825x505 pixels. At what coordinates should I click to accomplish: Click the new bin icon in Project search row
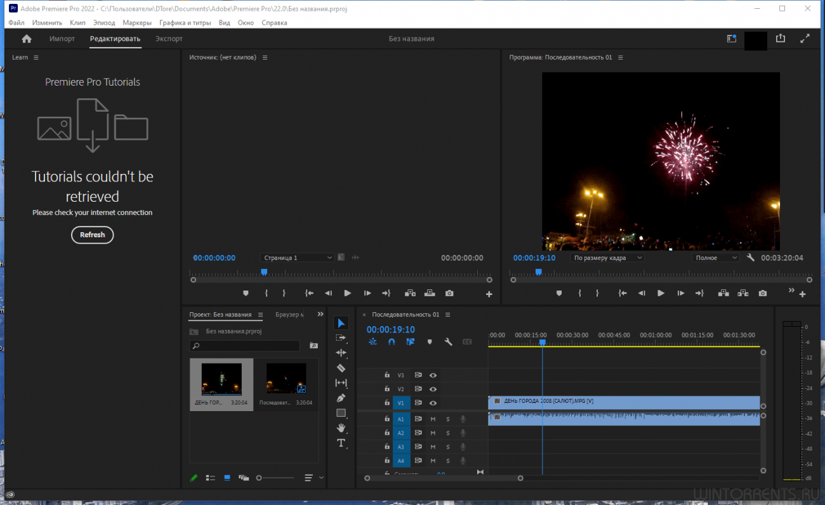coord(313,346)
